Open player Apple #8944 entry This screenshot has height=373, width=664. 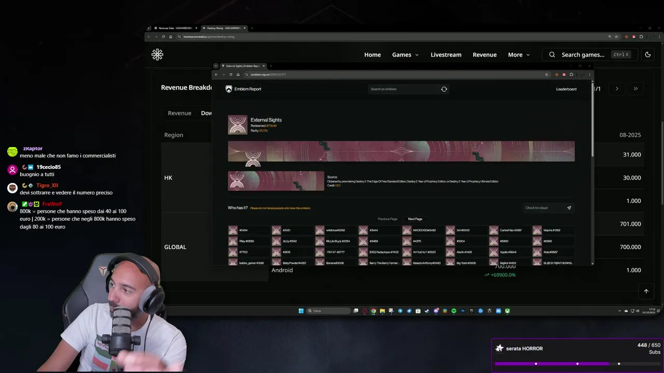pyautogui.click(x=509, y=252)
